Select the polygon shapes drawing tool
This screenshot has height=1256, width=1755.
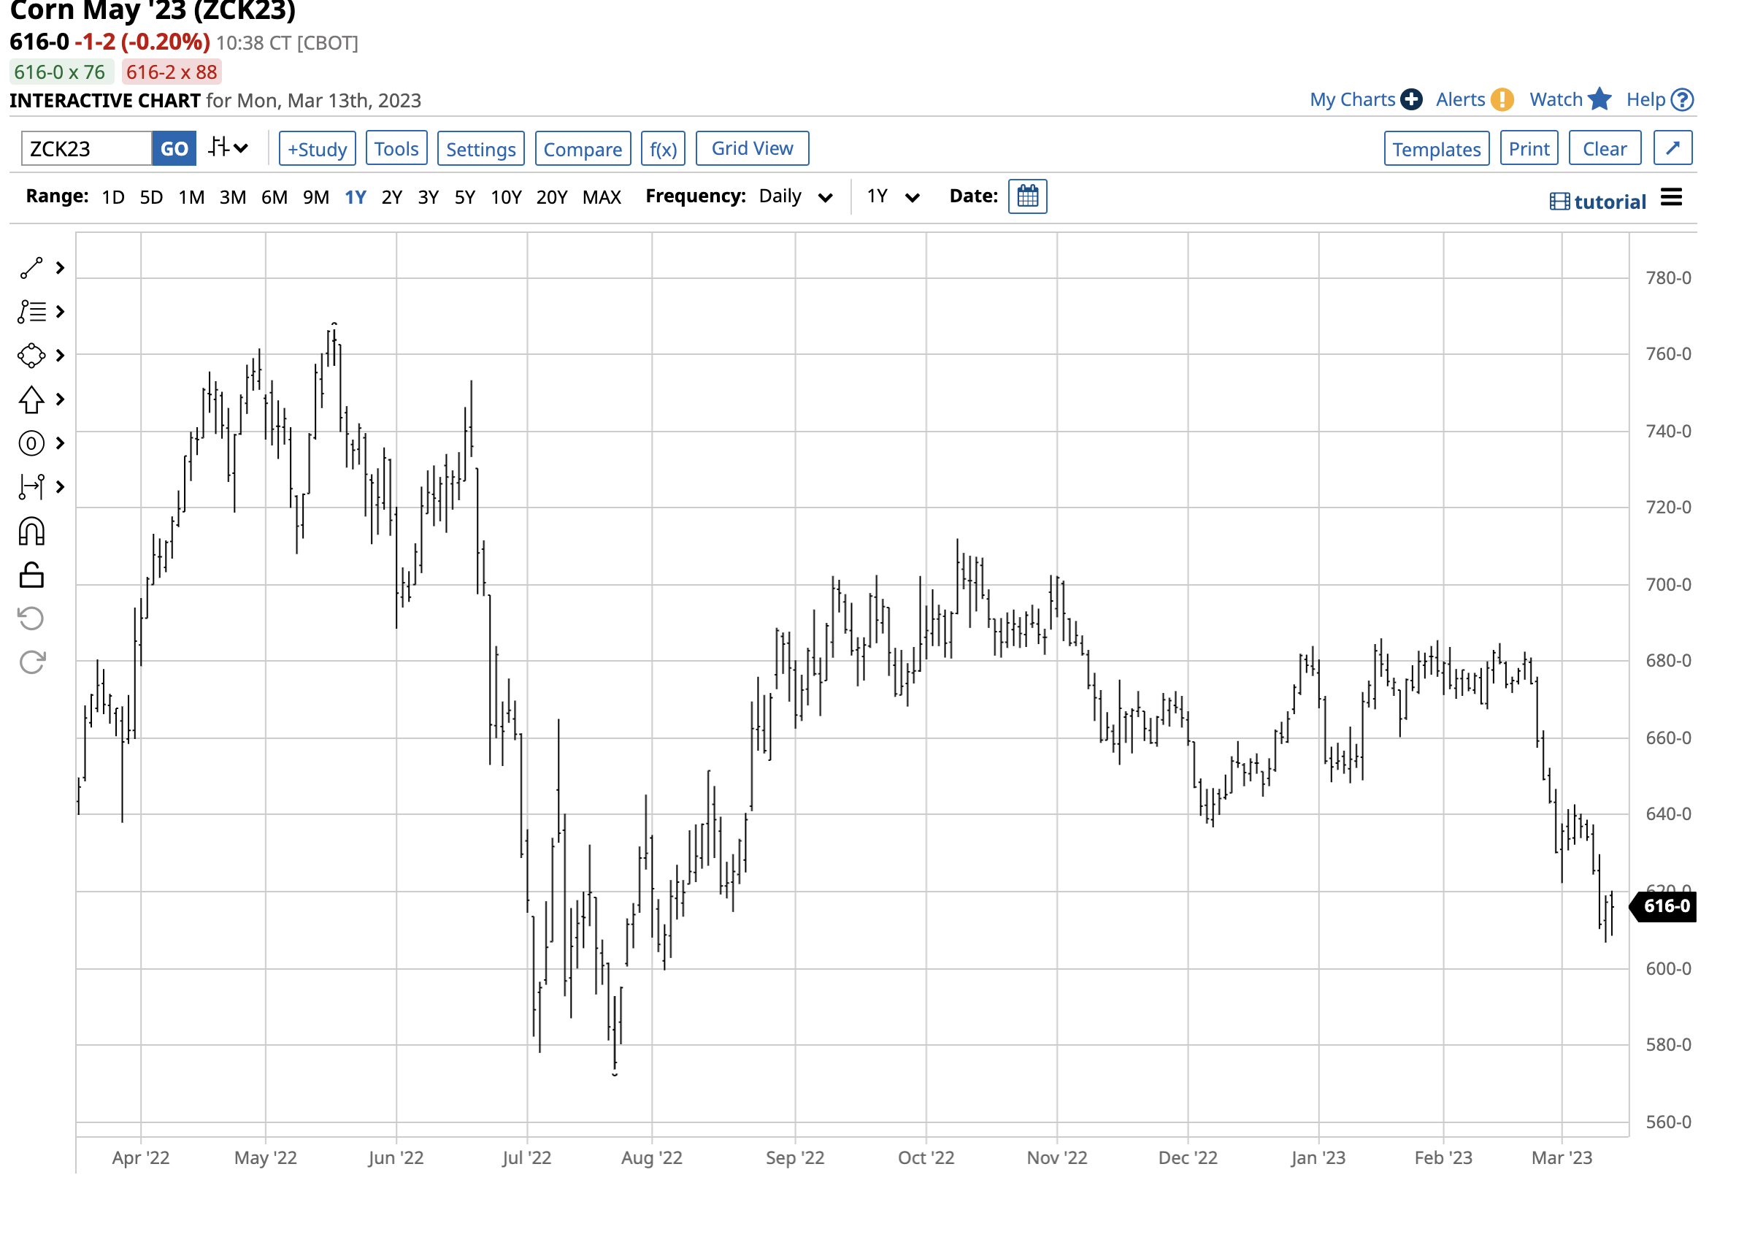tap(31, 356)
